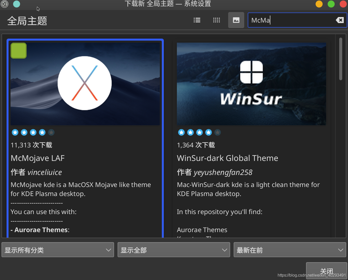This screenshot has height=280, width=348.
Task: Click the author name yeyushengfan258
Action: 223,172
